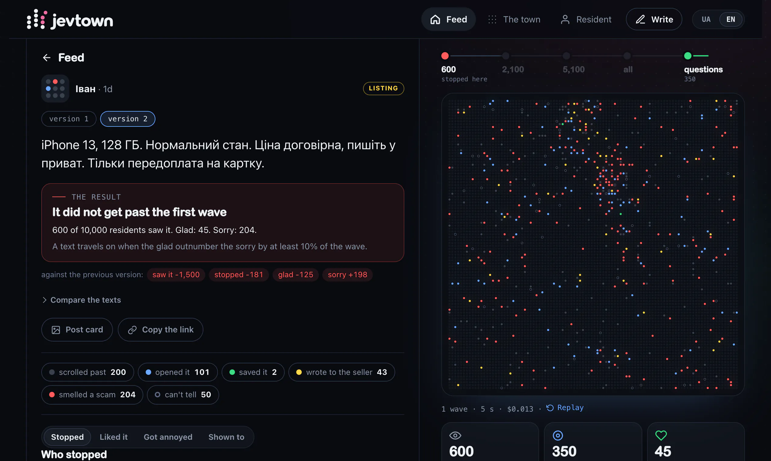The width and height of the screenshot is (771, 461).
Task: Select version 2 of the post
Action: pyautogui.click(x=127, y=119)
